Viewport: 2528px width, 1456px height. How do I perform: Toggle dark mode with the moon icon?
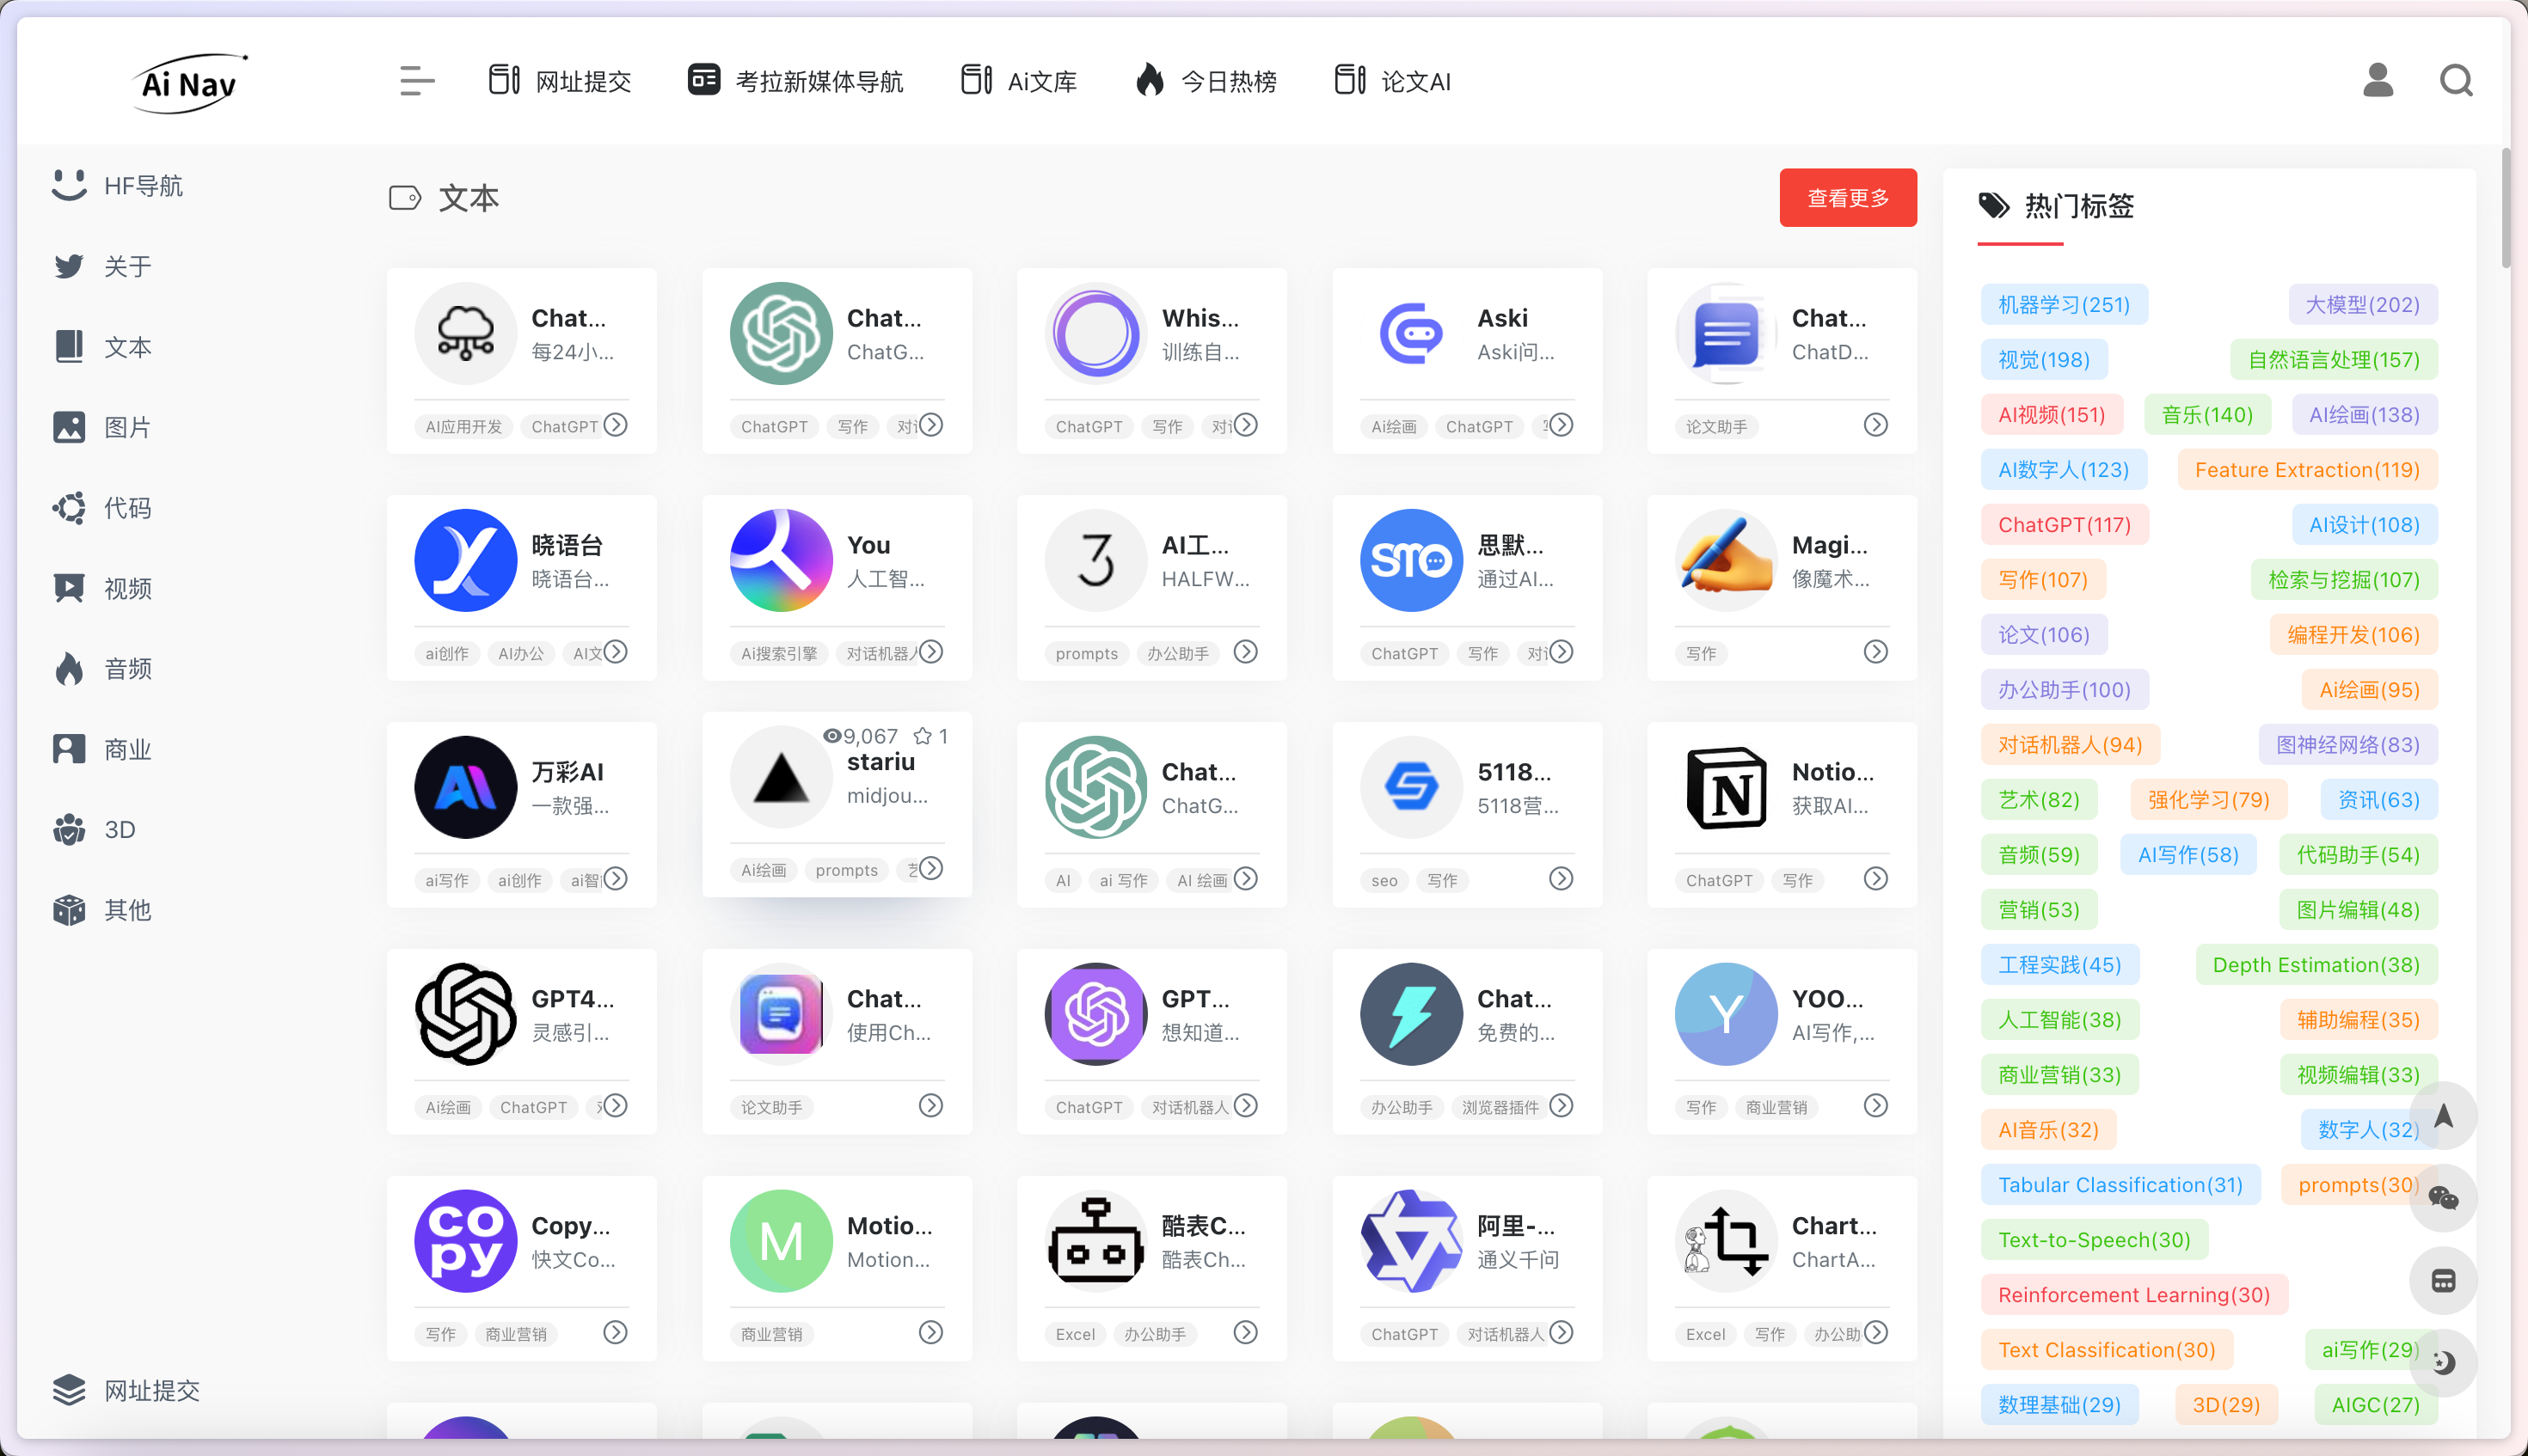pyautogui.click(x=2443, y=1362)
